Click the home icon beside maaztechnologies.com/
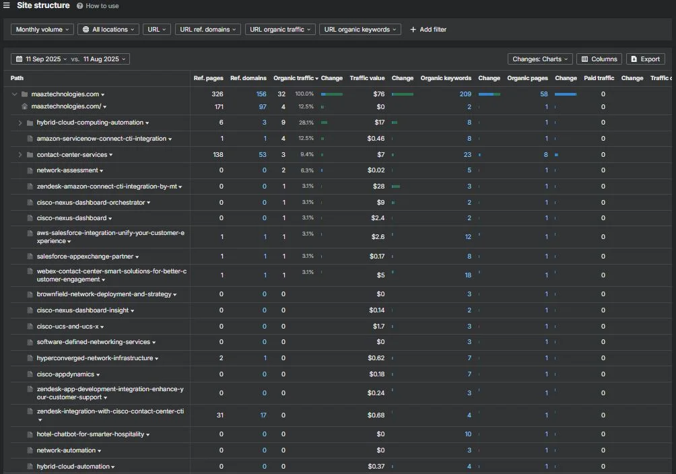The width and height of the screenshot is (676, 474). point(24,106)
